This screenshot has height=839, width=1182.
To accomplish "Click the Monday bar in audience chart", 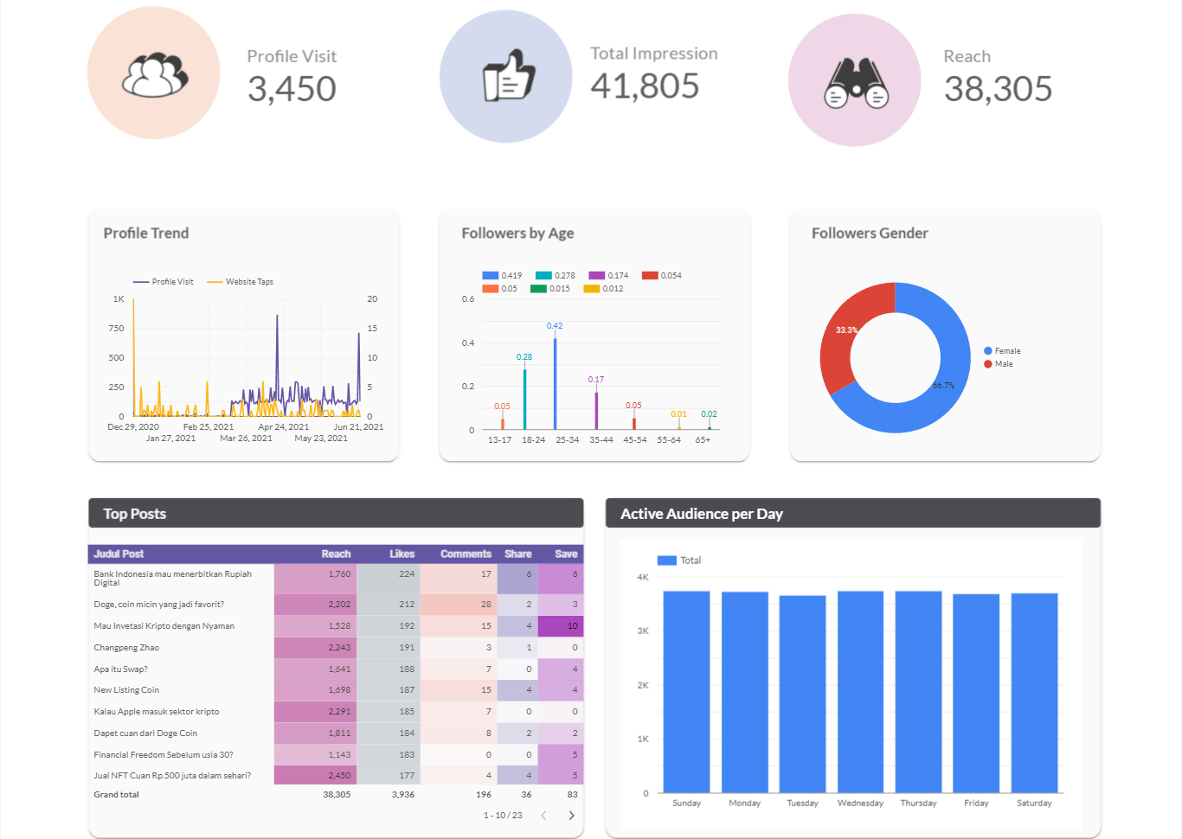I will pos(744,692).
